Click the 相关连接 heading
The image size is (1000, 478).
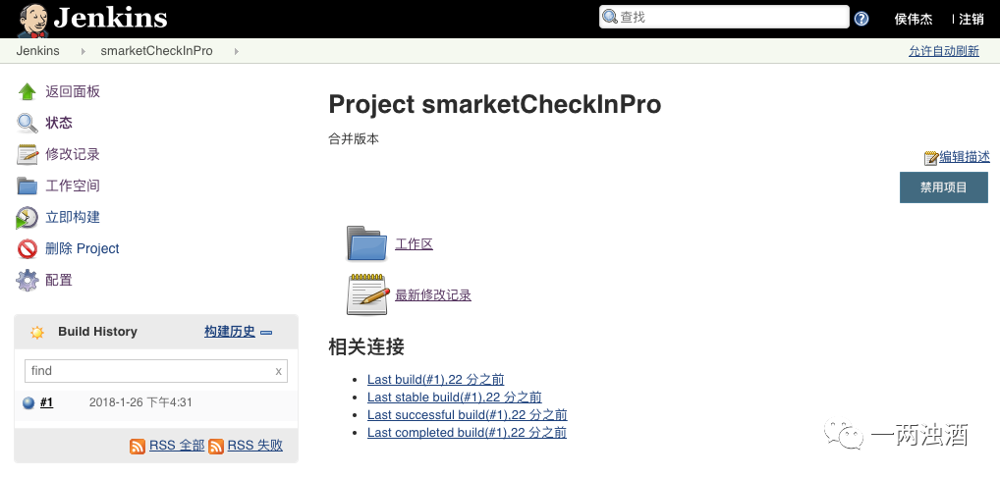366,347
